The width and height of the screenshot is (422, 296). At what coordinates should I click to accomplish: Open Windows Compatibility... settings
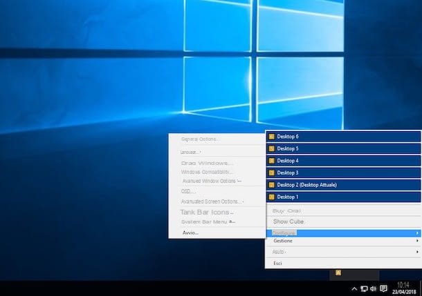click(x=217, y=172)
